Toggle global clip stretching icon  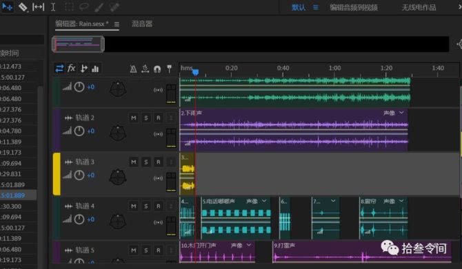click(145, 69)
